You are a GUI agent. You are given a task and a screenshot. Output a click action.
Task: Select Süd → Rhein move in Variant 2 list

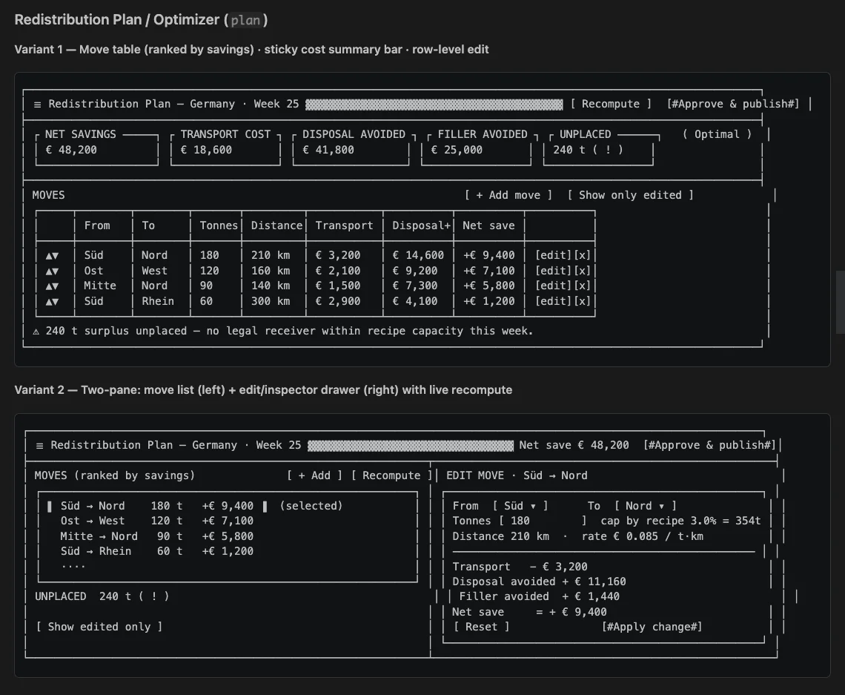click(157, 552)
